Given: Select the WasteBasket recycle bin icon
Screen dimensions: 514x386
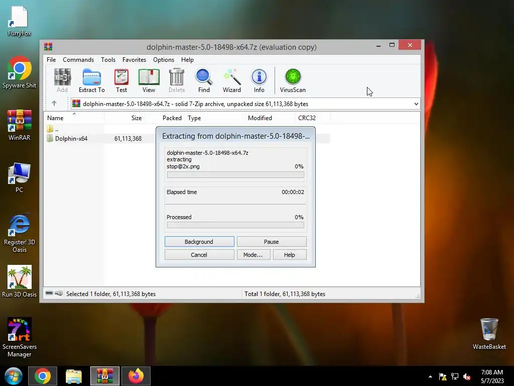Looking at the screenshot, I should click(x=489, y=334).
